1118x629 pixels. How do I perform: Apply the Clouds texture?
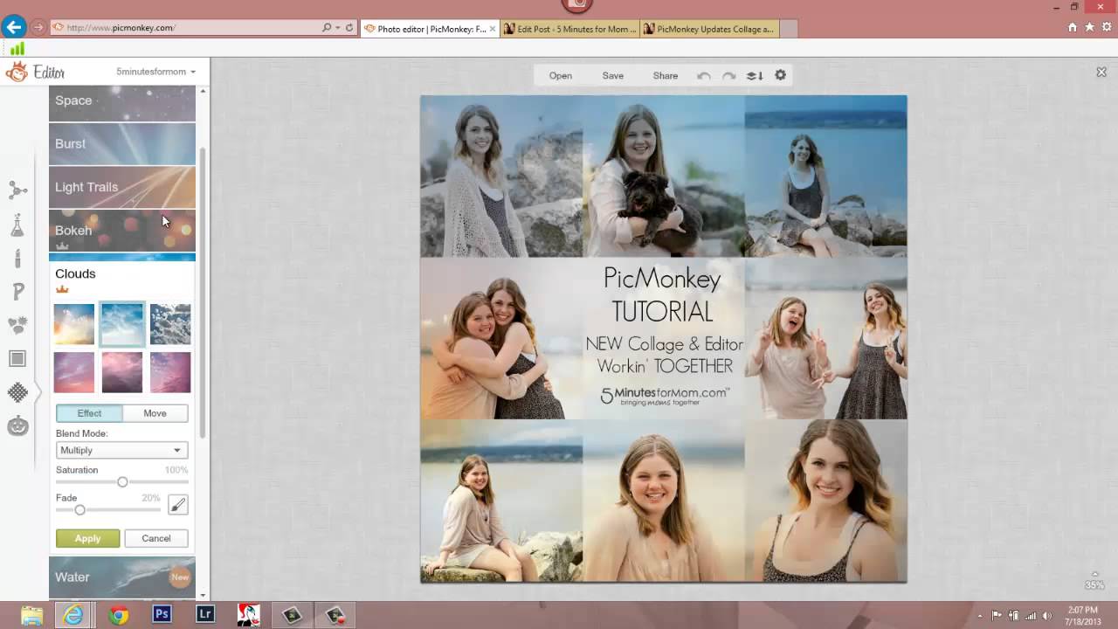[87, 538]
